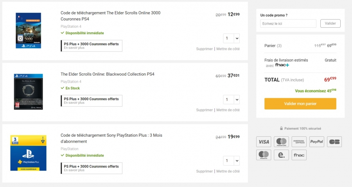Open title Code de téléchargement Elder Scrolls 3000 Couronnes
This screenshot has height=187, width=352.
[110, 16]
